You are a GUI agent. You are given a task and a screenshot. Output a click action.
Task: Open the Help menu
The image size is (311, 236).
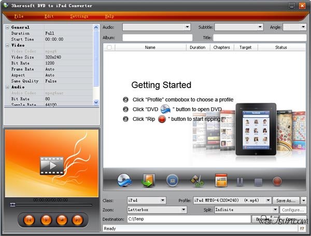click(109, 16)
